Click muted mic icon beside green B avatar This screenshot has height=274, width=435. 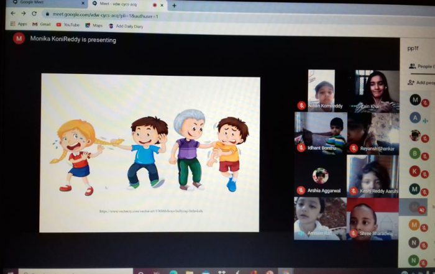pos(424,157)
